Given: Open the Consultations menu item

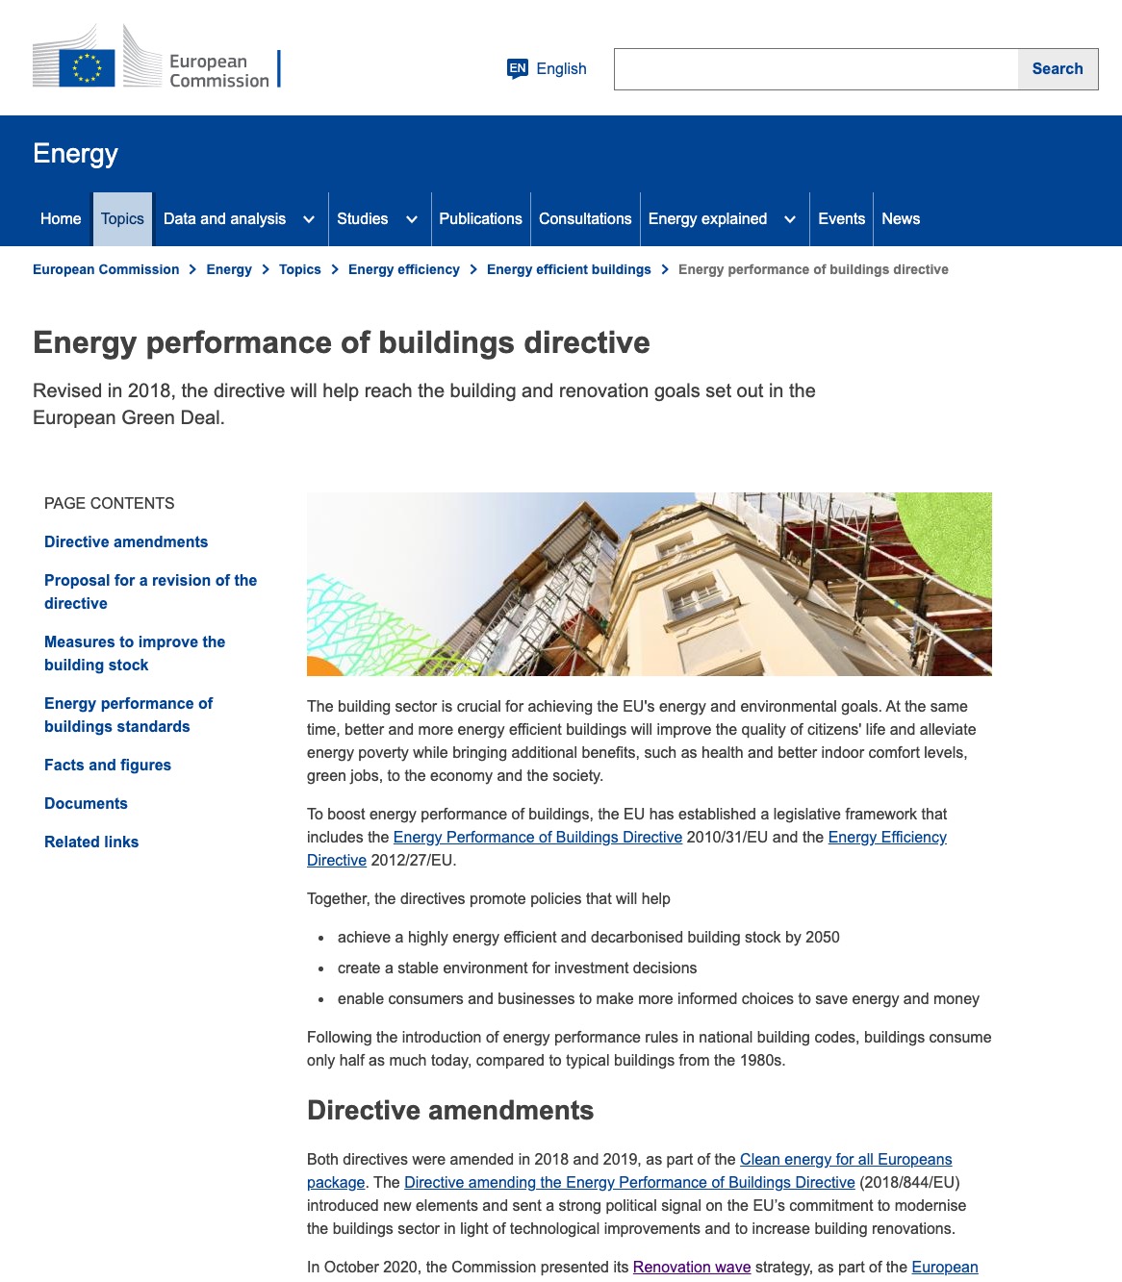Looking at the screenshot, I should coord(585,219).
